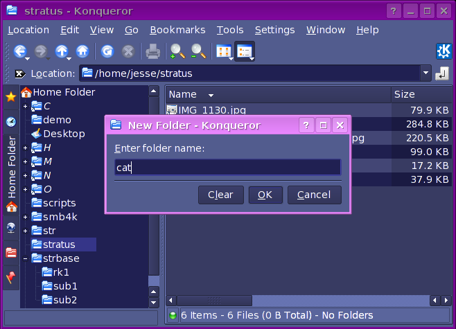Viewport: 456px width, 329px height.
Task: Select the Home Folder sidebar tab
Action: 11,175
